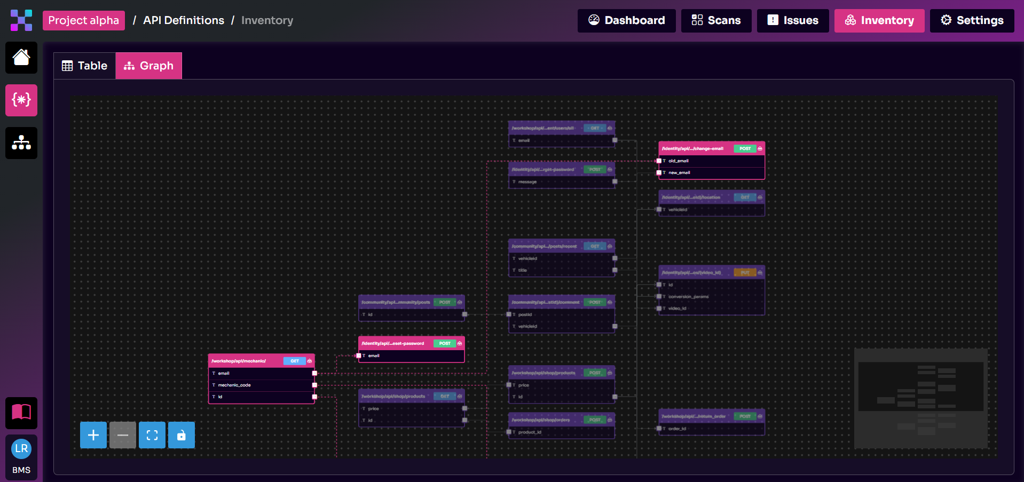The width and height of the screenshot is (1024, 482).
Task: Open the API definitions braces icon
Action: coord(21,100)
